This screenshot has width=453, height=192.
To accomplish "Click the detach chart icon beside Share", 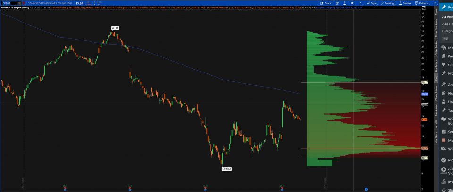I will pos(337,3).
